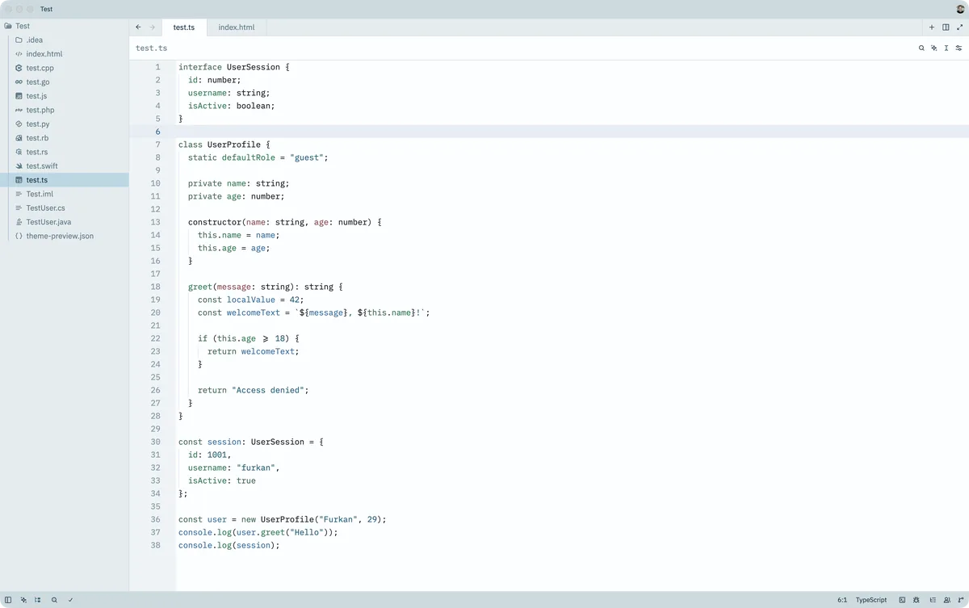This screenshot has width=969, height=608.
Task: Open project search from status bar
Action: [54, 600]
